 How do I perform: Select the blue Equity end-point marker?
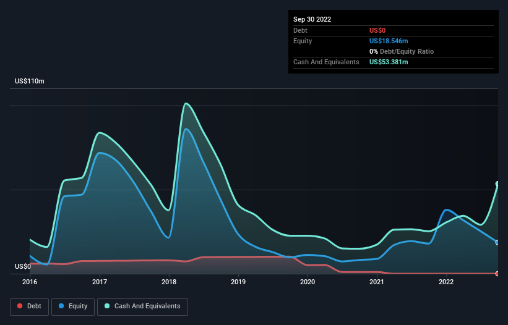point(497,243)
